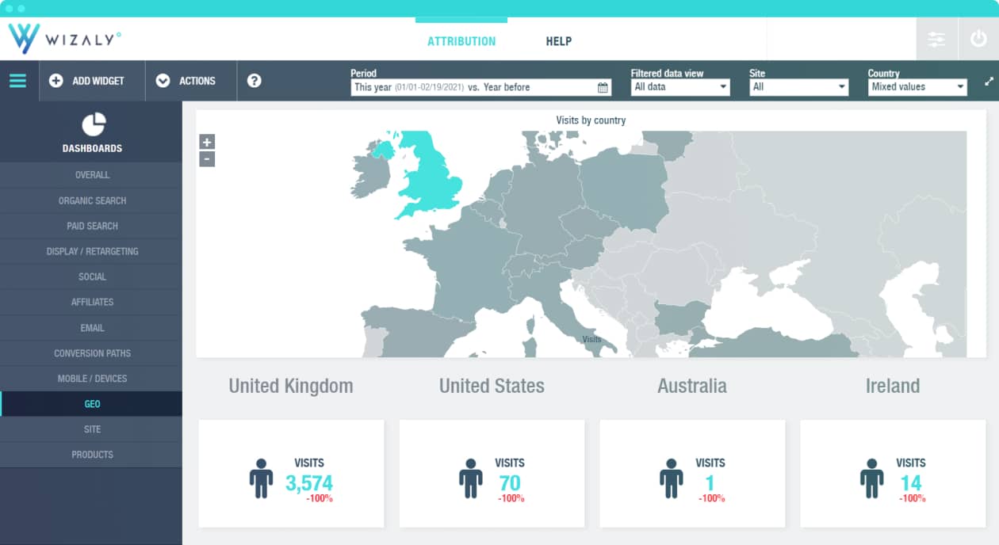Click the Add Widget plus icon
This screenshot has width=999, height=545.
point(56,81)
